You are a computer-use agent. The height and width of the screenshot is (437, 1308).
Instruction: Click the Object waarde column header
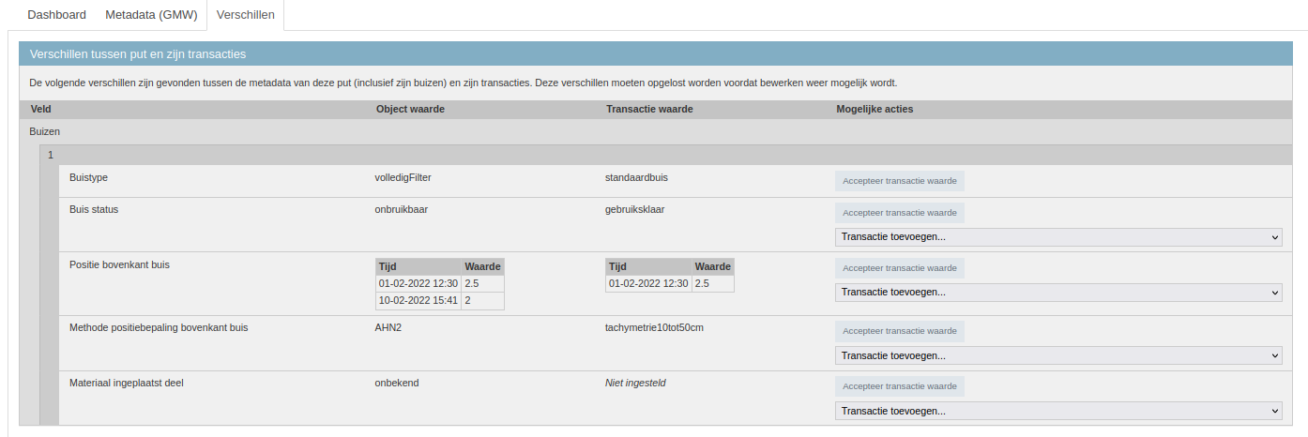(x=410, y=110)
